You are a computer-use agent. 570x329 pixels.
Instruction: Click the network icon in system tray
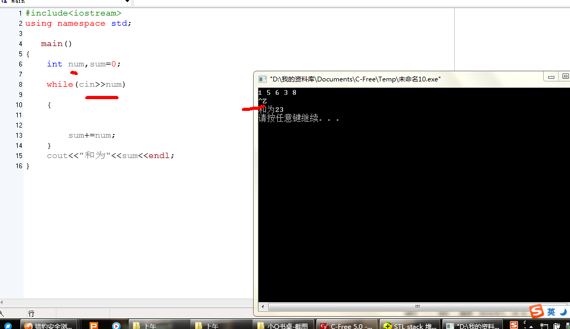click(544, 326)
